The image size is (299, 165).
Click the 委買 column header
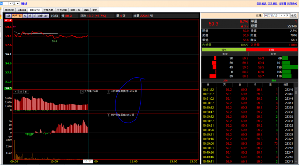(225, 54)
